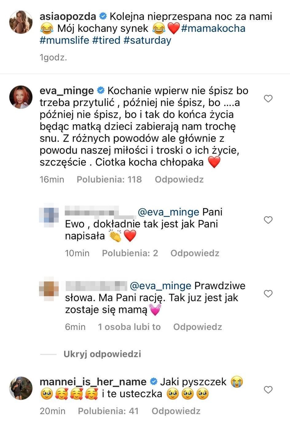Like the 'Pani Ewo' reply heart
The height and width of the screenshot is (426, 290).
(x=268, y=220)
